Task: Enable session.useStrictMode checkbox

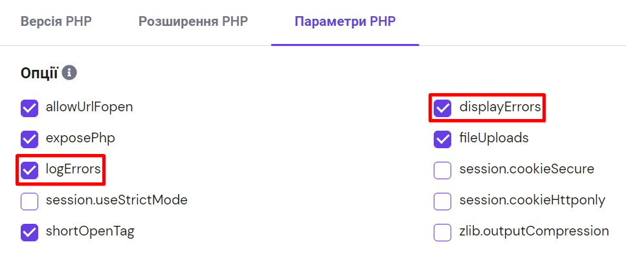Action: 30,201
